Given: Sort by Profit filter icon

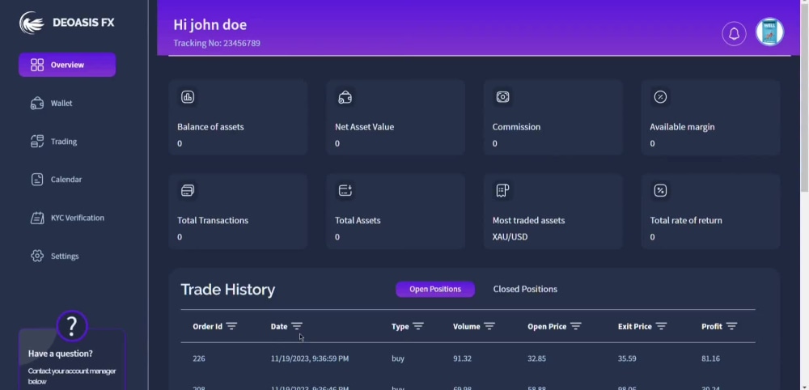Looking at the screenshot, I should (731, 326).
